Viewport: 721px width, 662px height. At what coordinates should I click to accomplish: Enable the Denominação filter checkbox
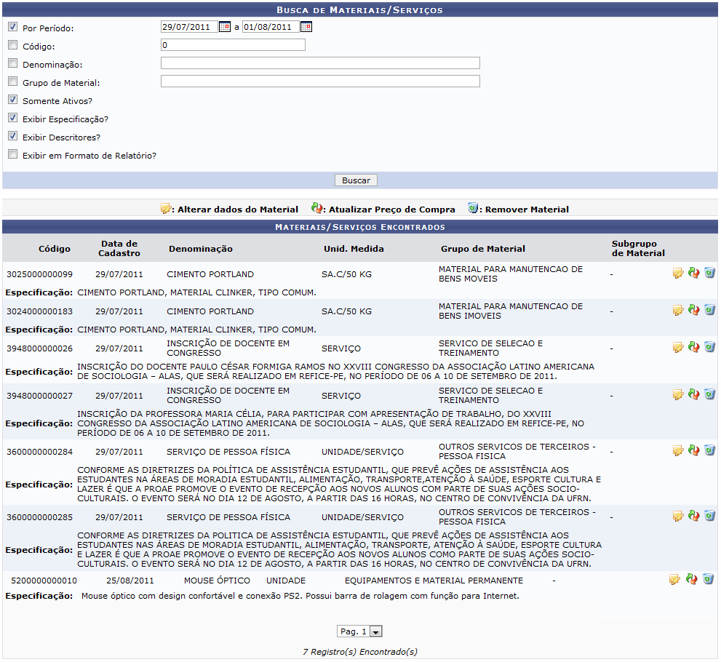point(13,63)
